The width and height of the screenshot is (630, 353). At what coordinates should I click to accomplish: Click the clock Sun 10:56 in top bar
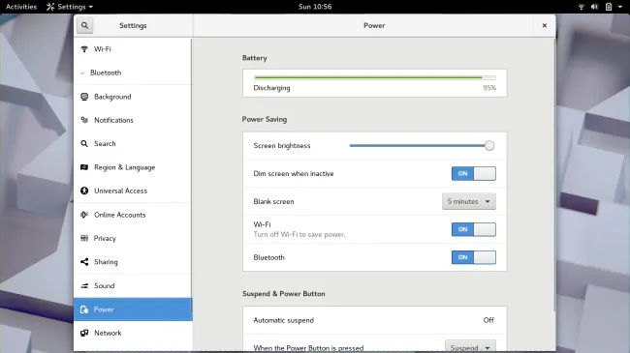[315, 7]
